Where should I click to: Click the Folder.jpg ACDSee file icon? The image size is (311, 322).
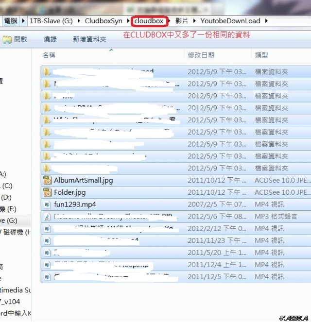click(x=47, y=192)
